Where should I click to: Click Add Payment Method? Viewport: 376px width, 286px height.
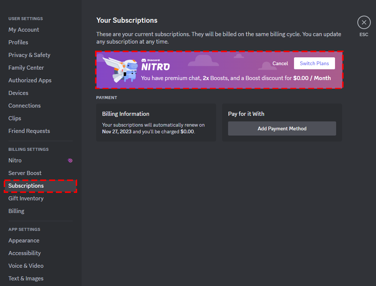tap(282, 128)
